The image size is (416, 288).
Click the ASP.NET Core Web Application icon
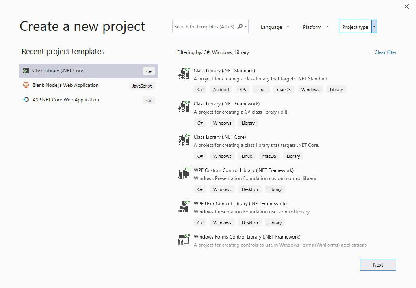(x=25, y=100)
